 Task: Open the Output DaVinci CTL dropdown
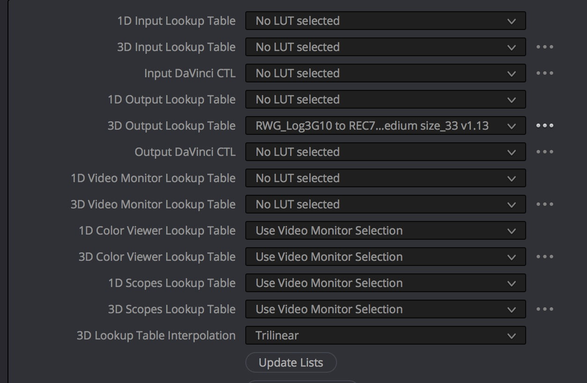pyautogui.click(x=385, y=152)
